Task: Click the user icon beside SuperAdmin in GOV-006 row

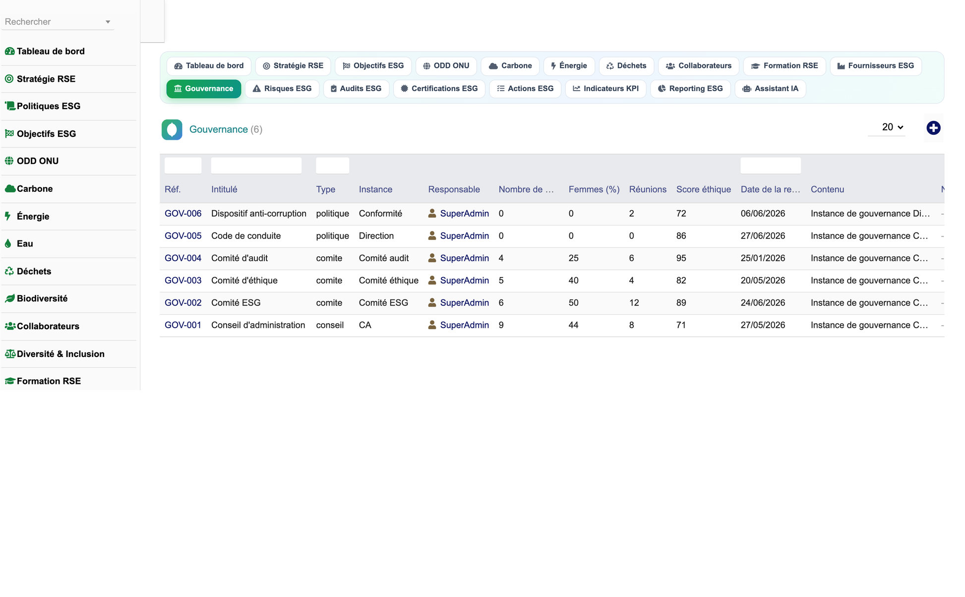Action: (x=432, y=213)
